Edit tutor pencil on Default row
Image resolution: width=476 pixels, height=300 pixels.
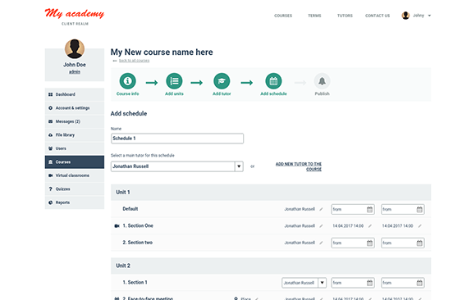pos(321,209)
